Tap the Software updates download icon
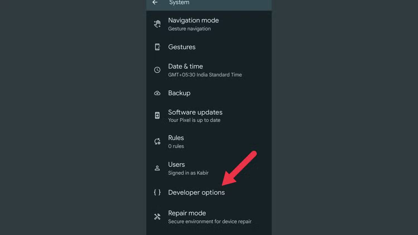 coord(157,115)
